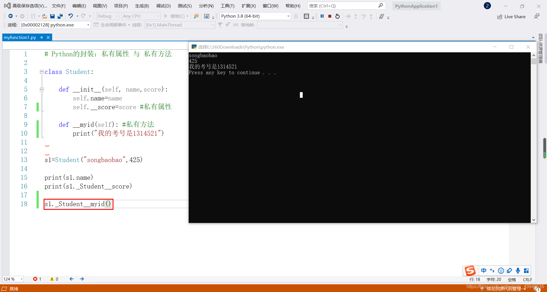The image size is (547, 292).
Task: Pause debugging with the Break All button
Action: [322, 16]
